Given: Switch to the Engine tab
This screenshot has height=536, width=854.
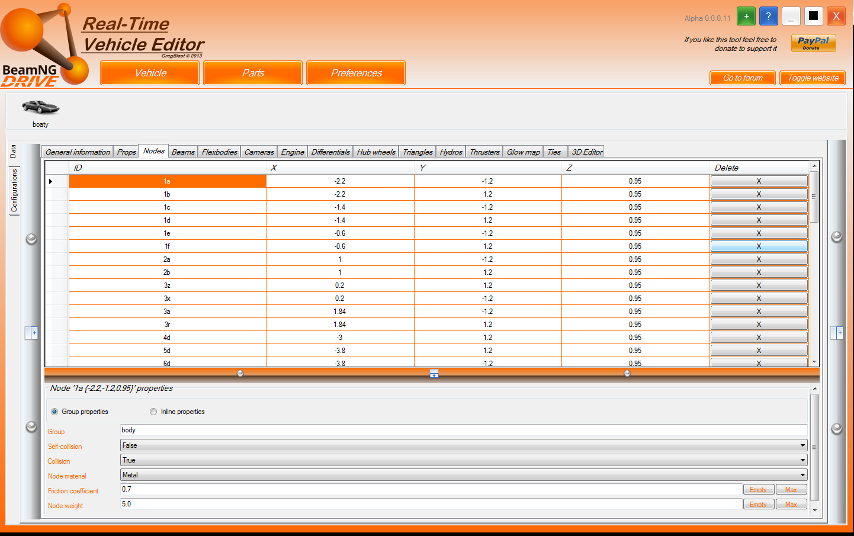Looking at the screenshot, I should 293,152.
